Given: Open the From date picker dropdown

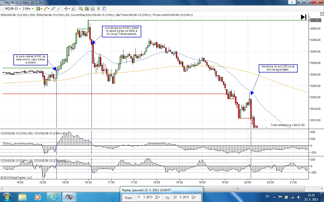Looking at the screenshot, I should 158,197.
